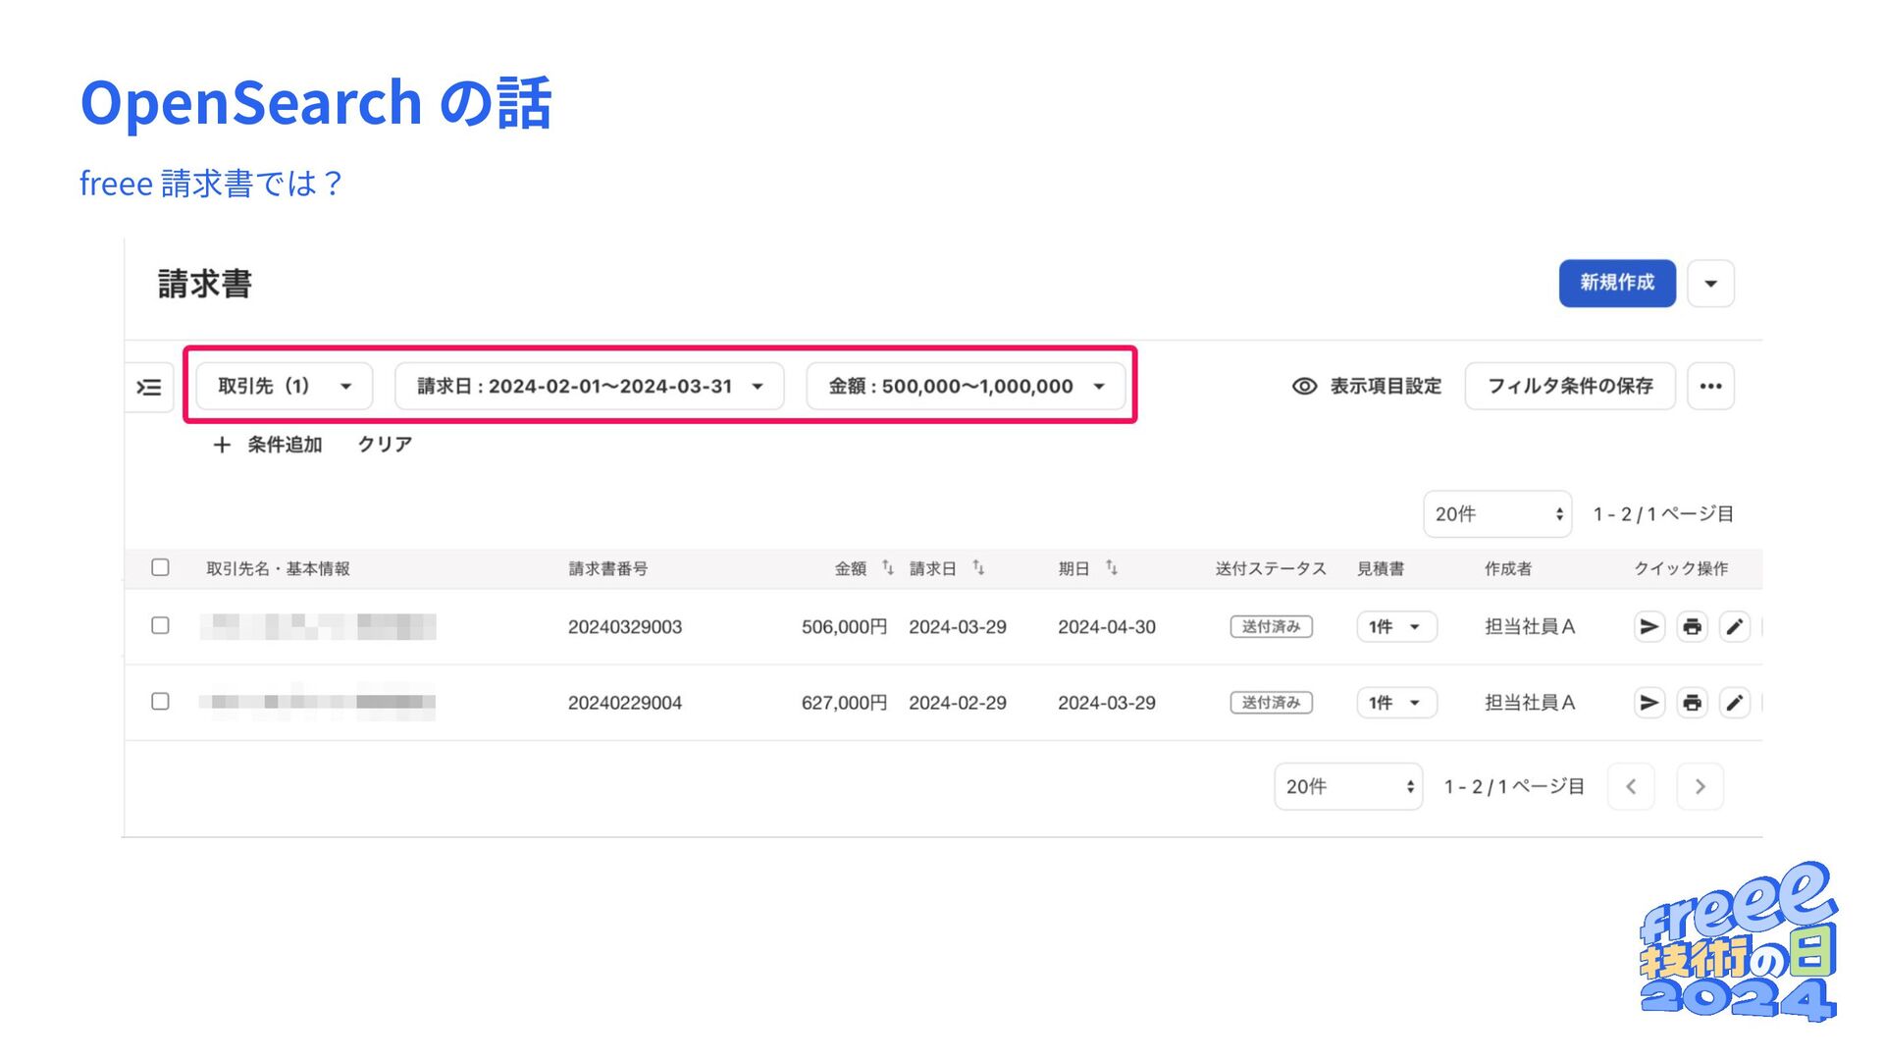
Task: Open bottom 20件 page size selector
Action: [x=1348, y=786]
